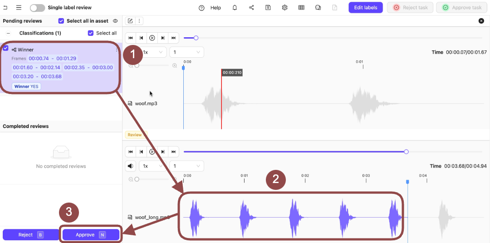Click the greyed document info icon
Viewport: 490px width, 243px height.
[x=335, y=8]
